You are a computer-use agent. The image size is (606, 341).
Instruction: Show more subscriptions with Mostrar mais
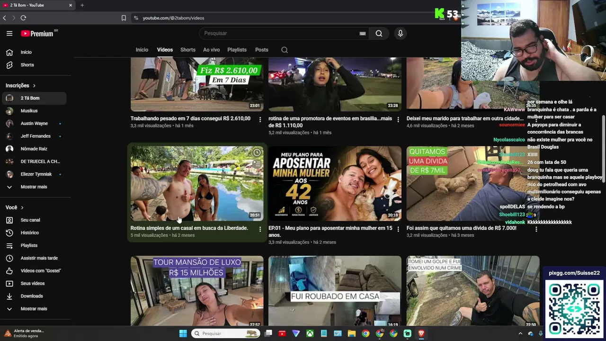click(33, 187)
